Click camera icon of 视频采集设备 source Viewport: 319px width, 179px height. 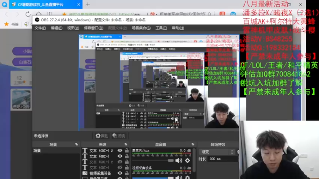[x=85, y=173]
